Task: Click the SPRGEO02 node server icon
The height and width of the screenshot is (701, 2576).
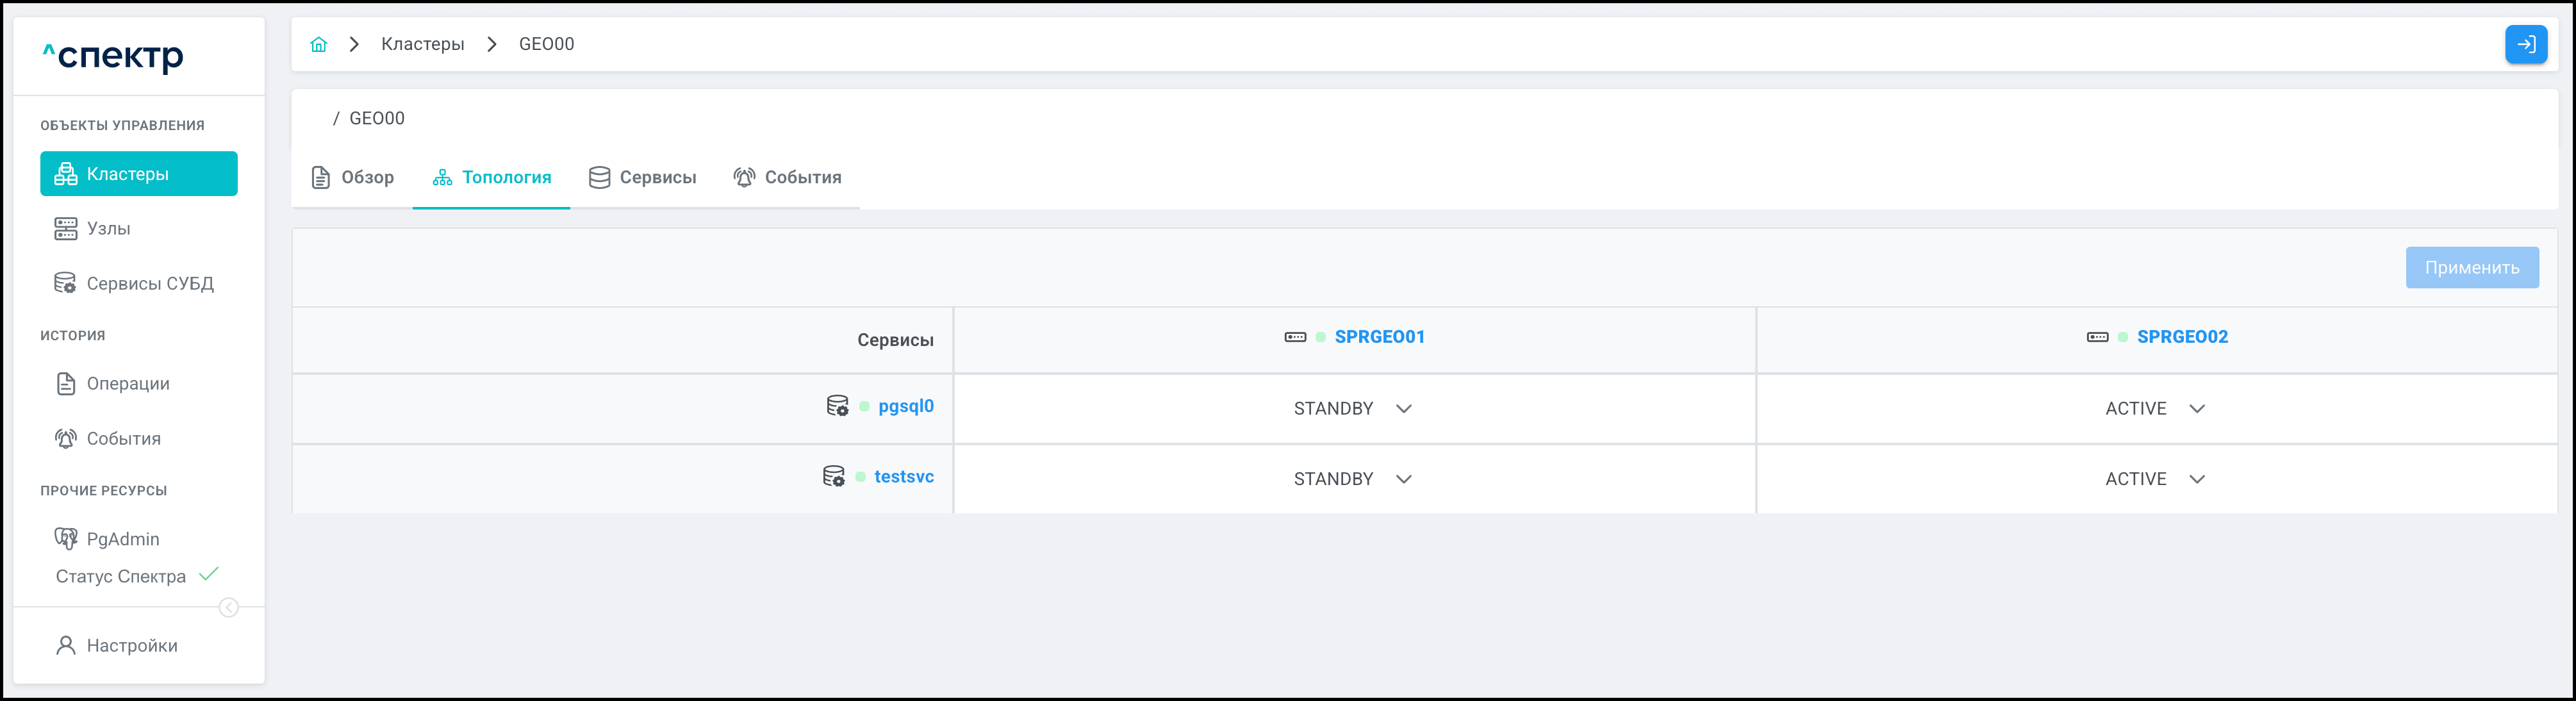Action: (x=2097, y=337)
